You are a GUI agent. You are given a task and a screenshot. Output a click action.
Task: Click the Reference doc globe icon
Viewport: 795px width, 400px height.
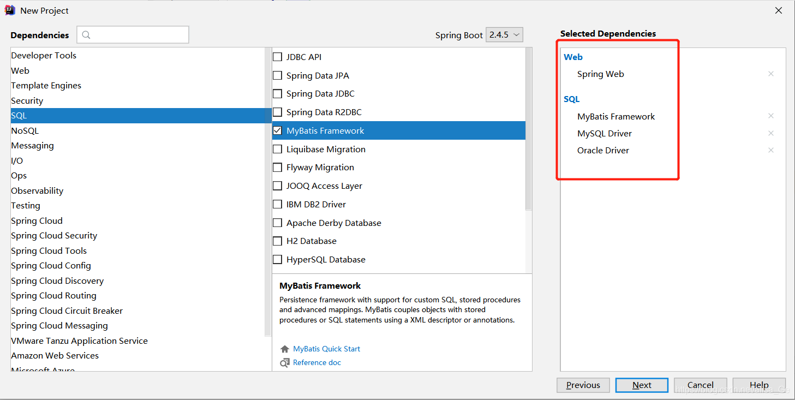[284, 362]
